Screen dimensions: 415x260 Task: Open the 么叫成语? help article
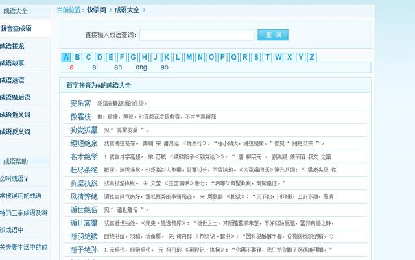14,179
